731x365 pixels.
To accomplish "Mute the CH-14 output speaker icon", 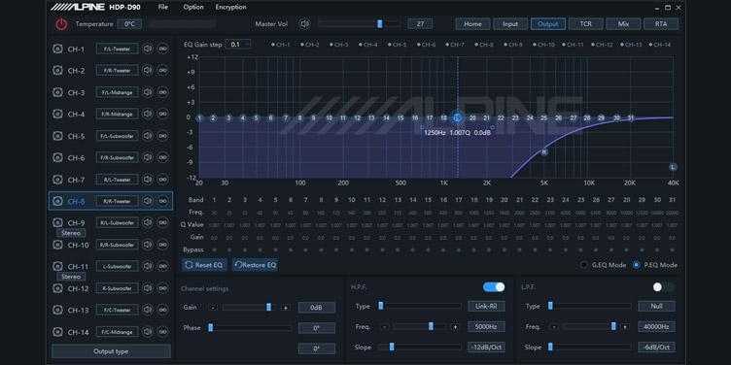I will tap(148, 332).
